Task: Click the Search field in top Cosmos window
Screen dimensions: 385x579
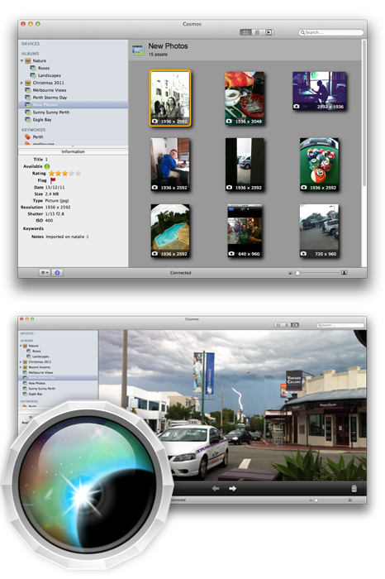Action: (330, 32)
